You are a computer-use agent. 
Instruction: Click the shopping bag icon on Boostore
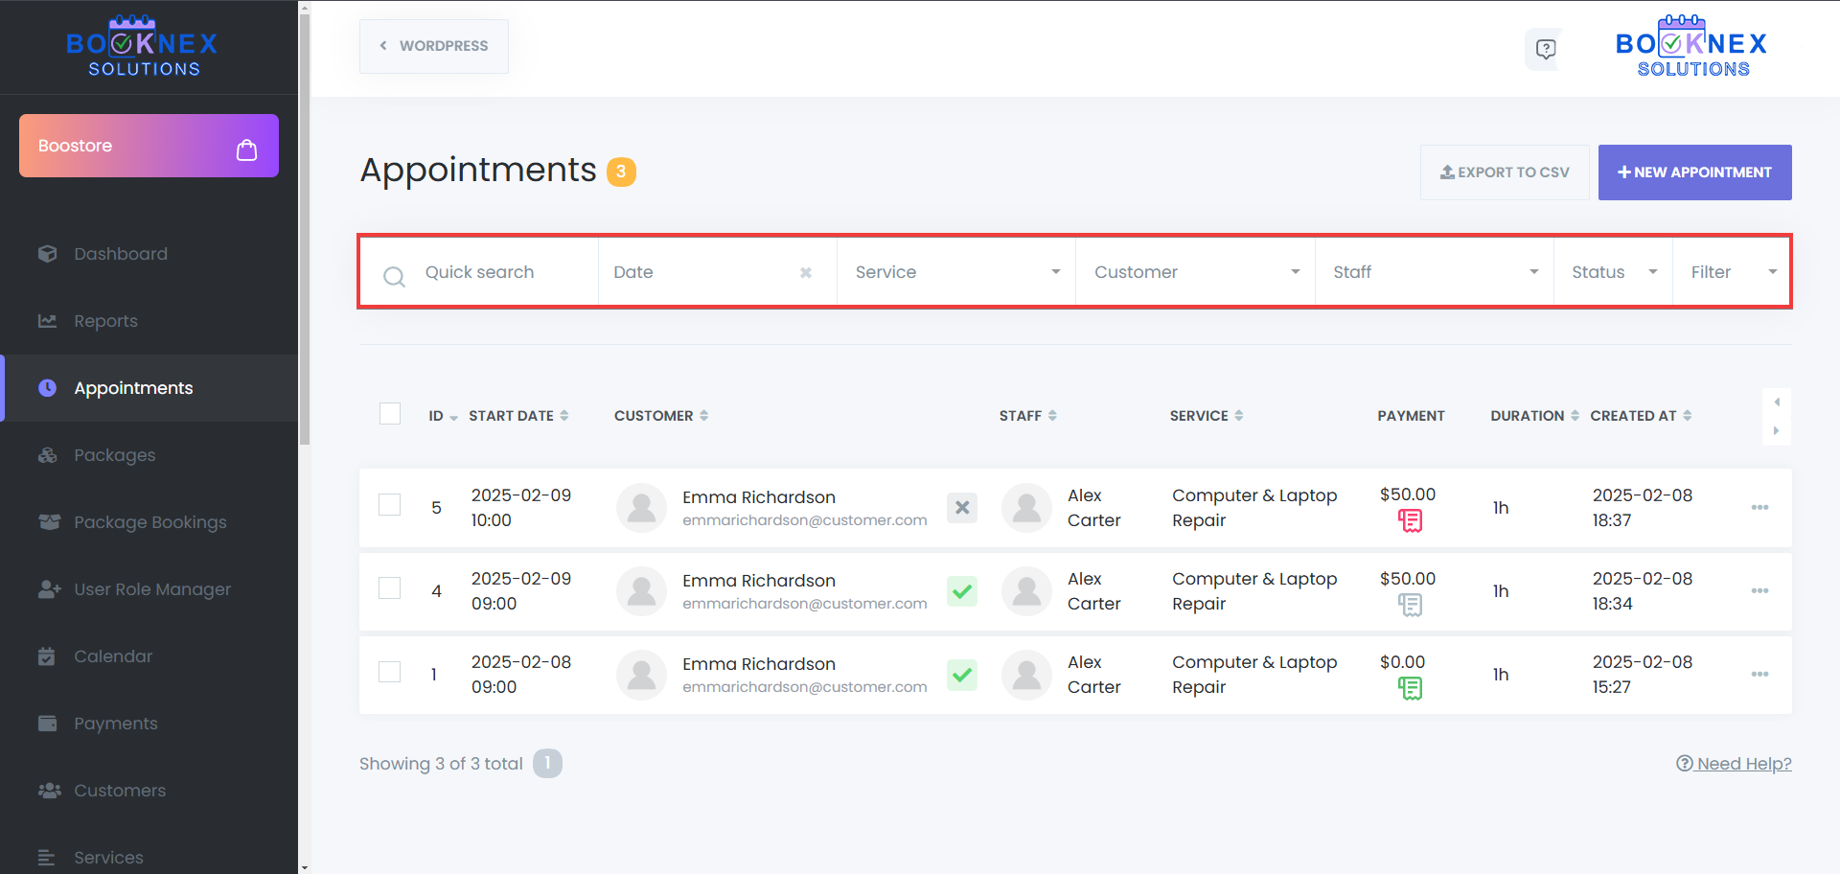(x=246, y=149)
